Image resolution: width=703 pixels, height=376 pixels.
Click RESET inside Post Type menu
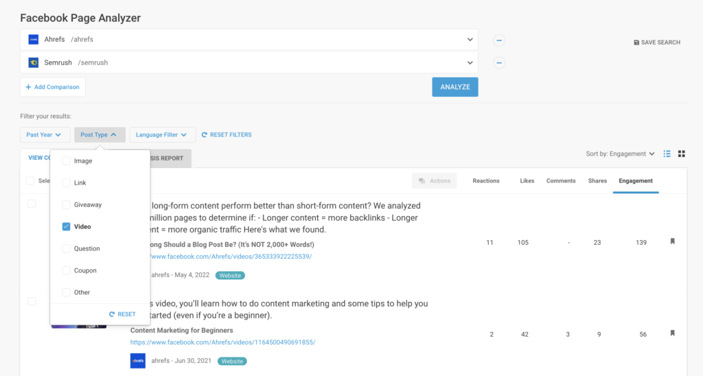point(122,314)
